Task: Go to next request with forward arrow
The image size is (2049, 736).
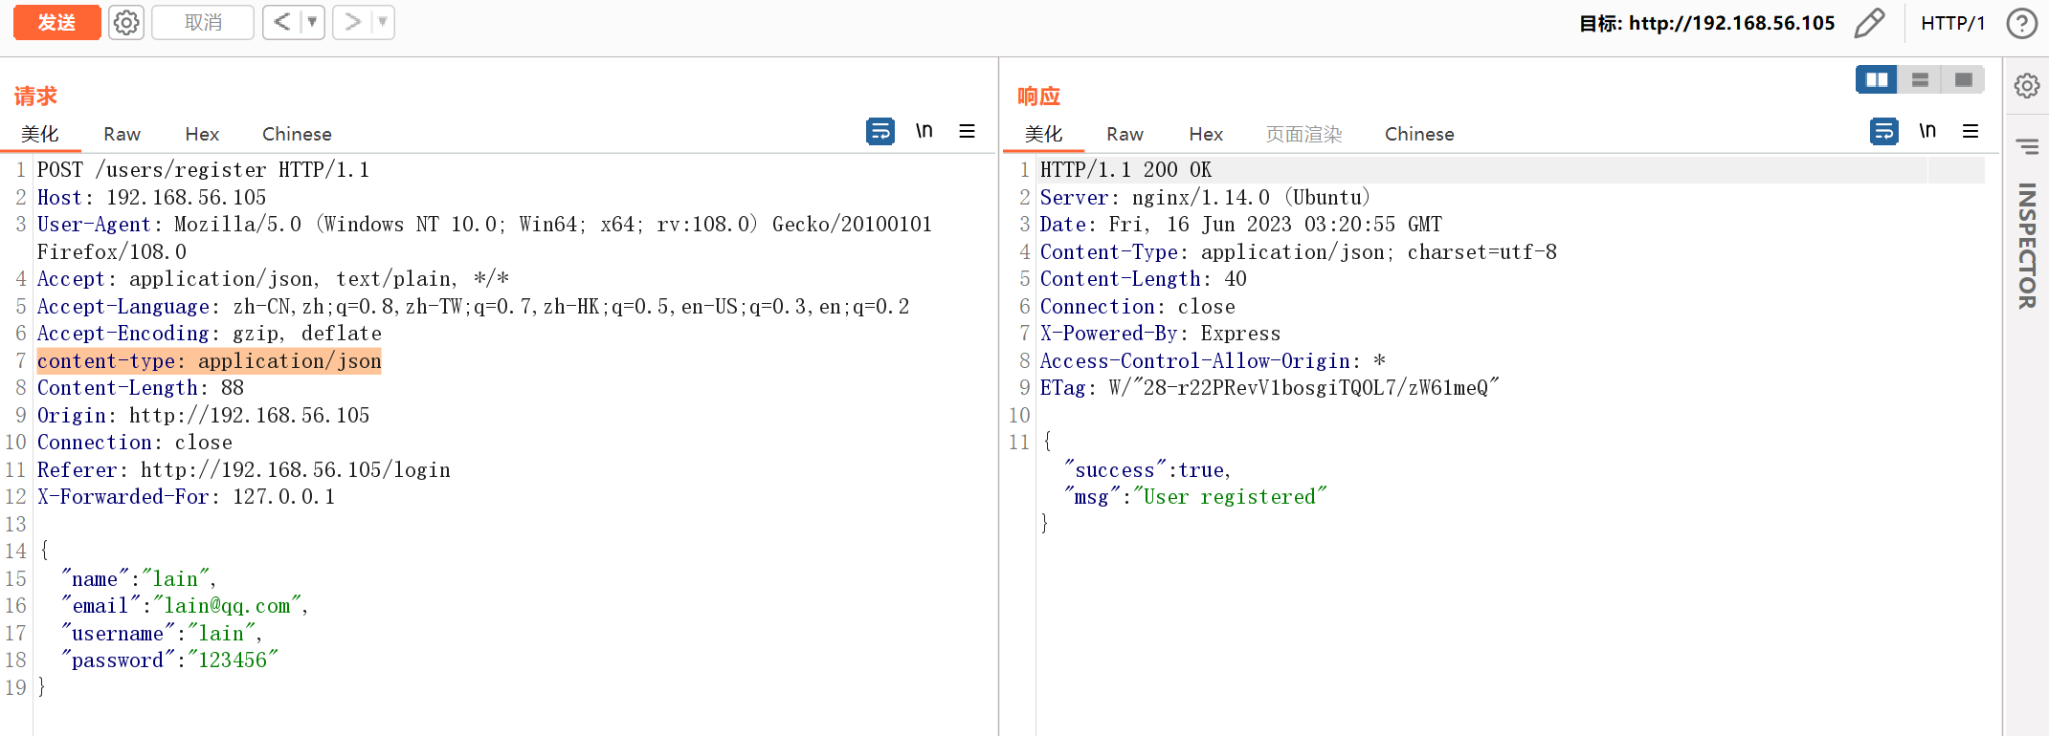Action: click(351, 22)
